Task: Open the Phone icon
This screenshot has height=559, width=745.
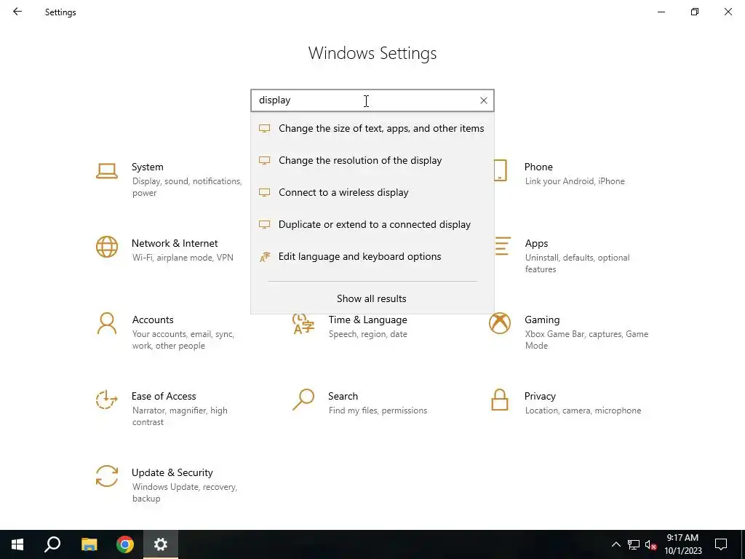Action: 501,170
